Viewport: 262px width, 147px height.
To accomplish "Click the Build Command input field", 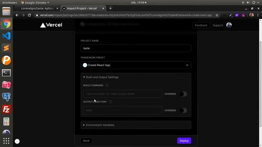I will pos(122,94).
